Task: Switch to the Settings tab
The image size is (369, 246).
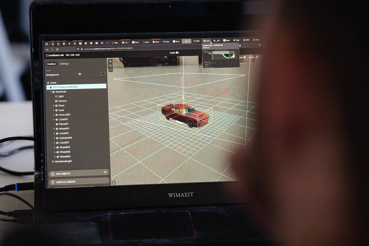Action: tap(64, 64)
